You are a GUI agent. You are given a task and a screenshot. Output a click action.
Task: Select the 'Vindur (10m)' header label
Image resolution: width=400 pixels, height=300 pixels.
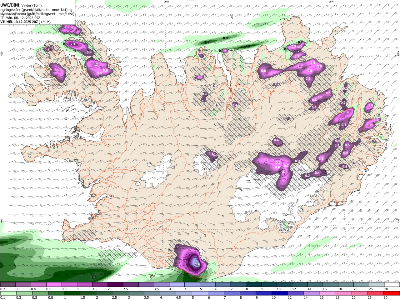tap(31, 5)
